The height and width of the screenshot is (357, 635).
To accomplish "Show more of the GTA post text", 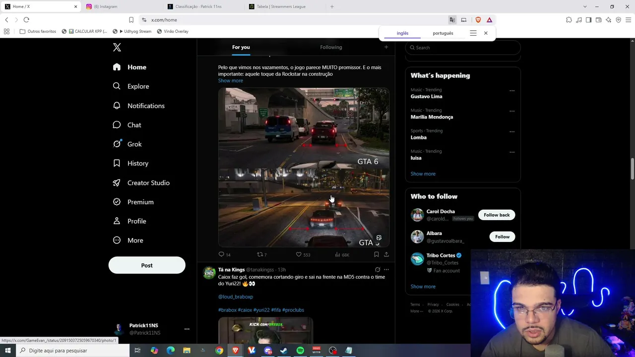I will [x=231, y=80].
